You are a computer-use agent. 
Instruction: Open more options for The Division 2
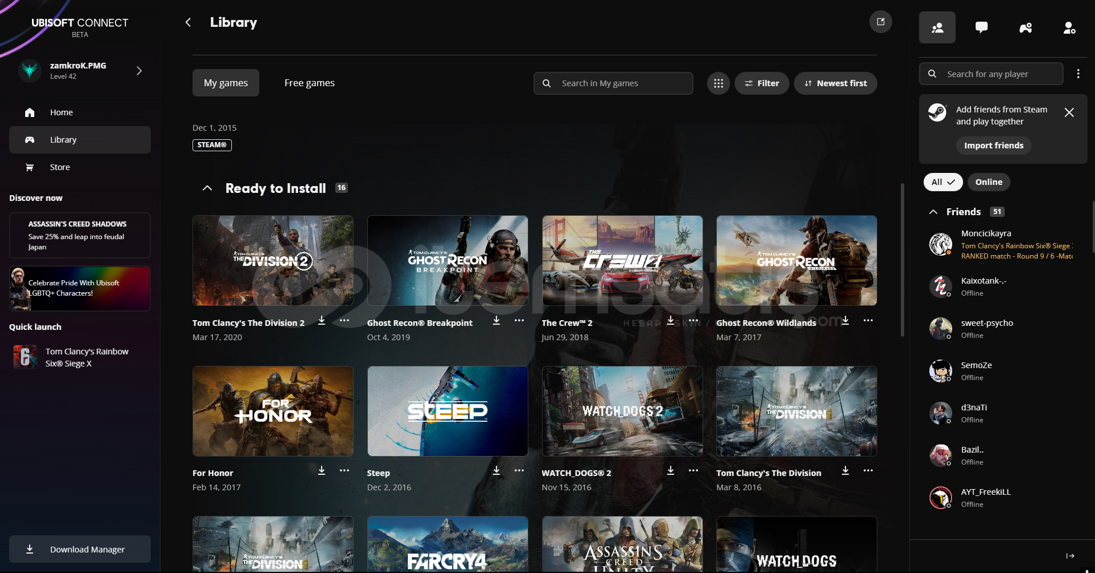(x=344, y=321)
